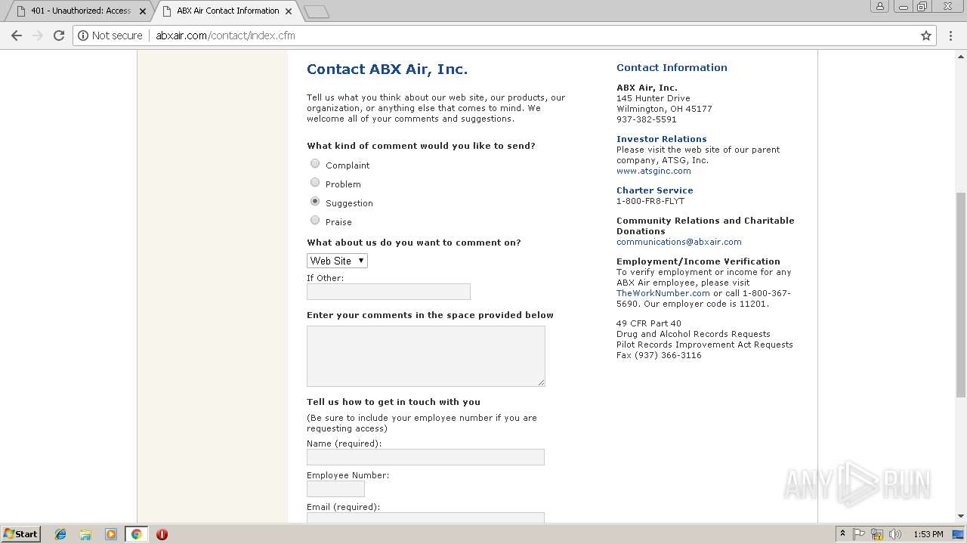The image size is (967, 544).
Task: Click the phone number 937-382-5591
Action: tap(647, 119)
